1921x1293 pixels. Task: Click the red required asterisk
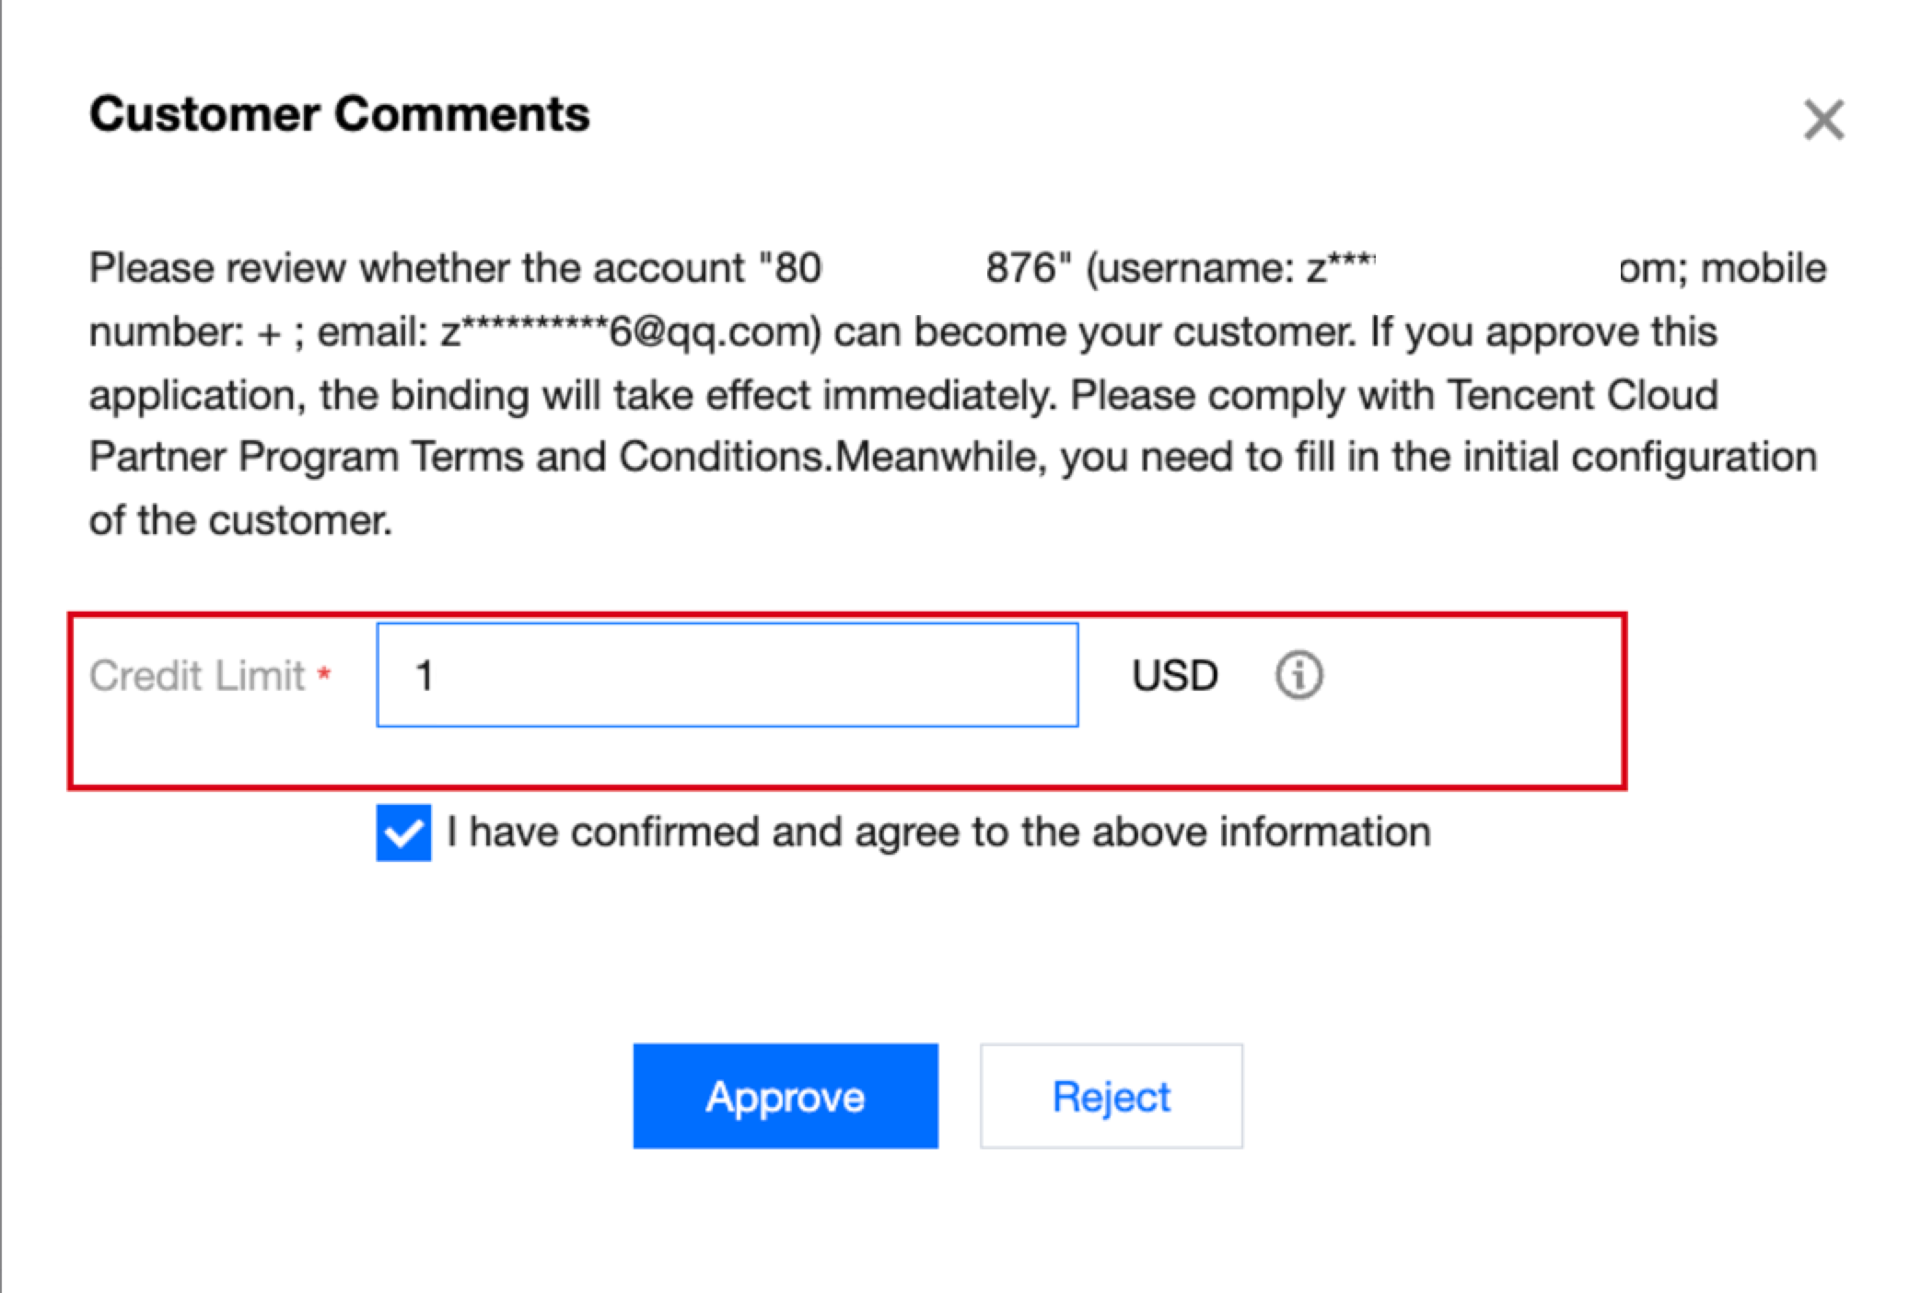coord(324,674)
